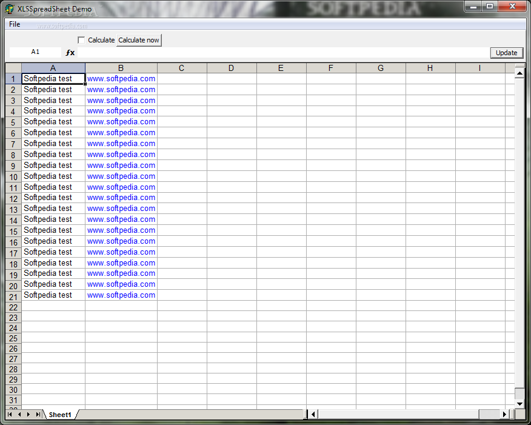
Task: Select column E header
Action: point(281,68)
